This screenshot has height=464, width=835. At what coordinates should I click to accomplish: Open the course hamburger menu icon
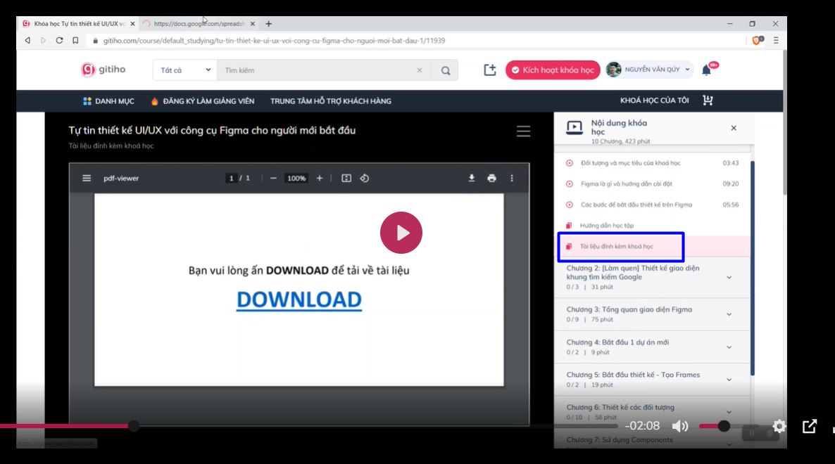(524, 131)
